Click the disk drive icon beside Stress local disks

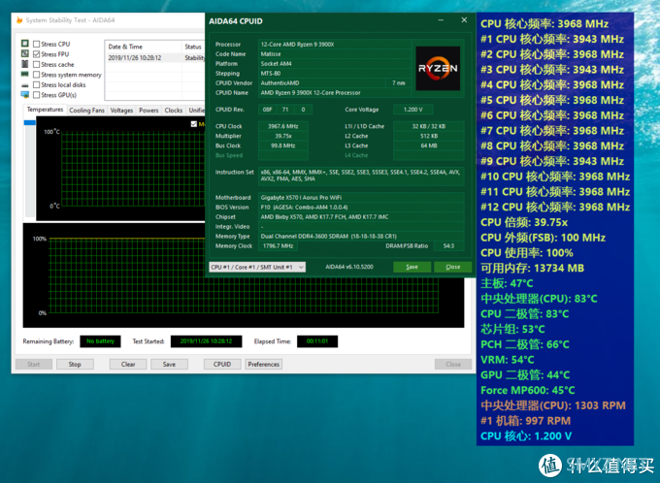(25, 85)
